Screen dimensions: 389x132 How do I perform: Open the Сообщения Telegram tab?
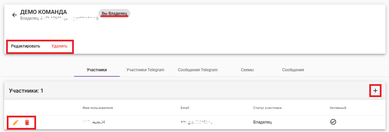coord(198,70)
